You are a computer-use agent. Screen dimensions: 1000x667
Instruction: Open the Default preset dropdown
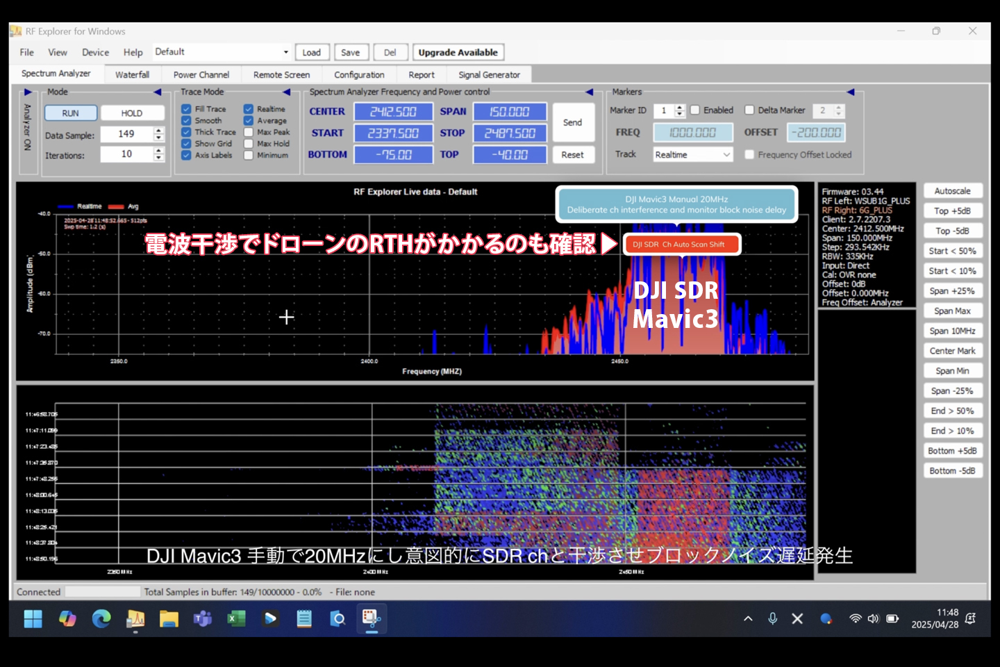click(285, 51)
